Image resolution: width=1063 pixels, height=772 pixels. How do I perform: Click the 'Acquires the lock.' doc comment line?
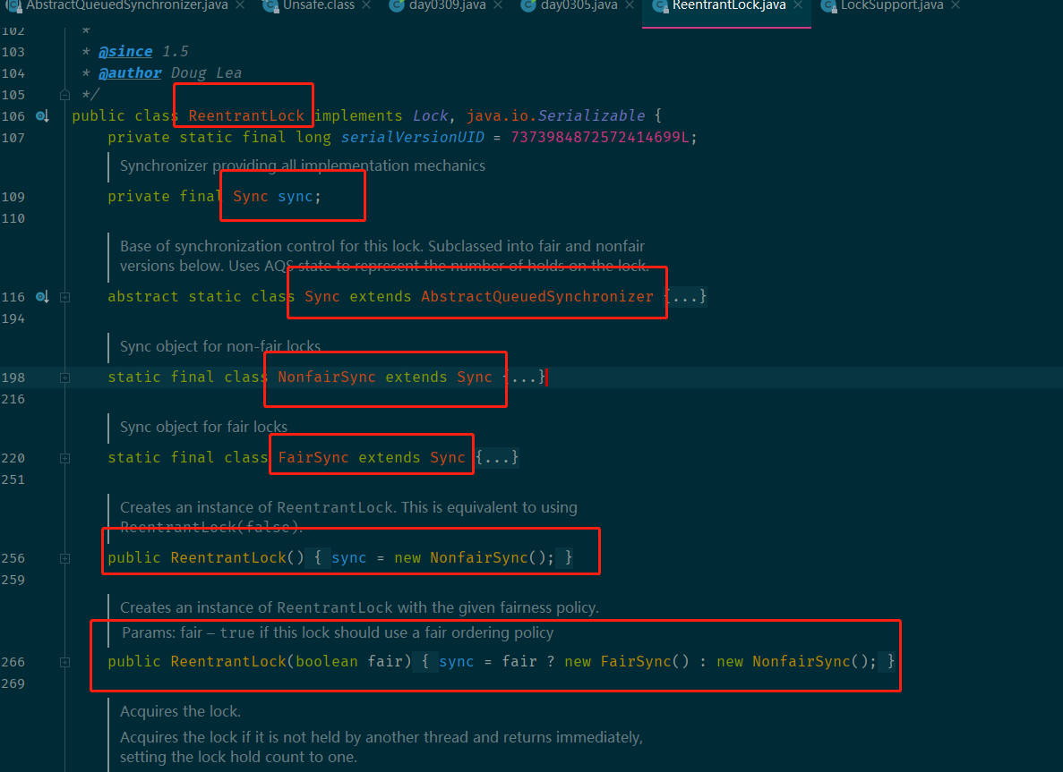click(180, 711)
